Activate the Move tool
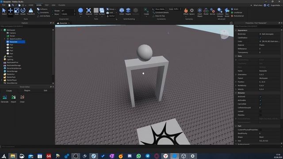 coord(10,11)
